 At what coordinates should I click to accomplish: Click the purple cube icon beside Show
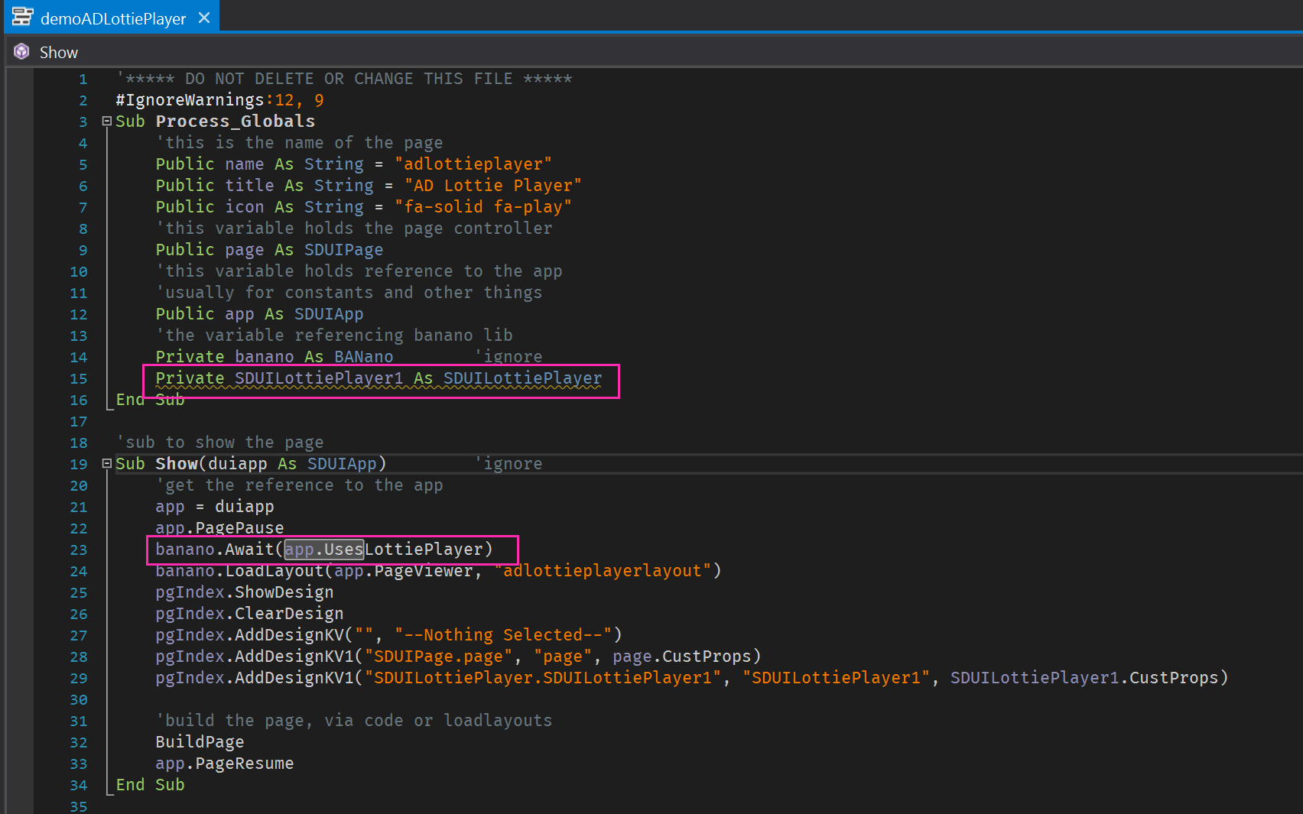(22, 52)
